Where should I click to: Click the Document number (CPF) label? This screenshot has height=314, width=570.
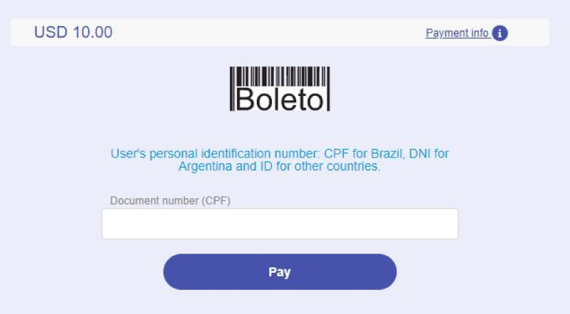tap(170, 201)
